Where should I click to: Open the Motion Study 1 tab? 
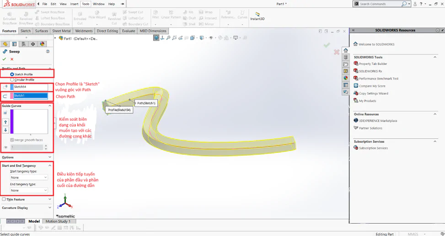click(x=58, y=221)
